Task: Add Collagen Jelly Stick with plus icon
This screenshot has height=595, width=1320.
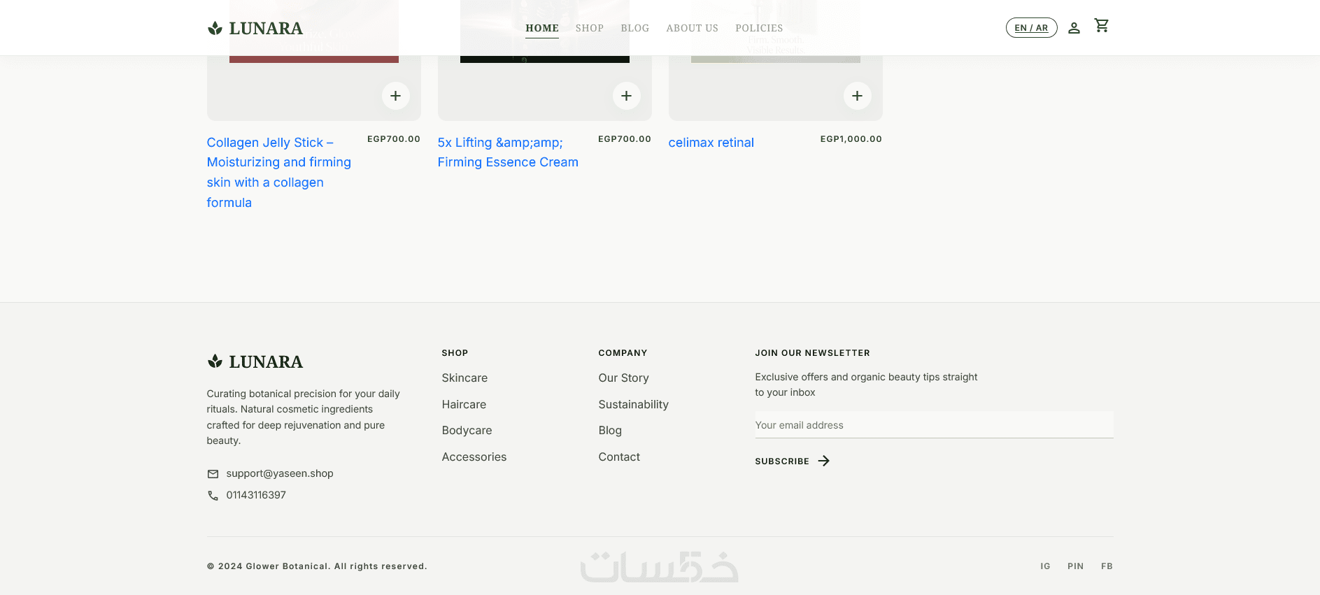Action: coord(396,96)
